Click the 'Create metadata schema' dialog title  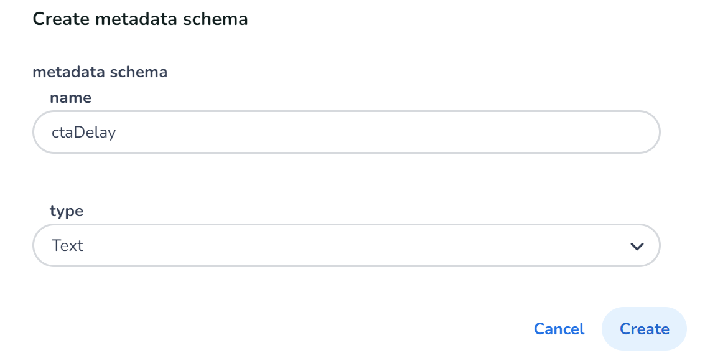point(140,19)
